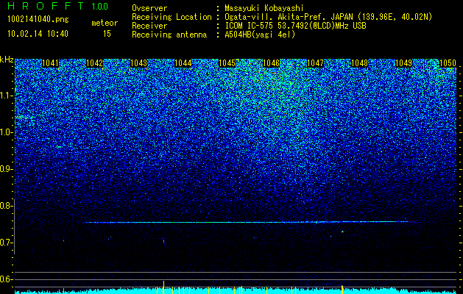Click time marker 1042
The width and height of the screenshot is (463, 294).
pyautogui.click(x=94, y=63)
